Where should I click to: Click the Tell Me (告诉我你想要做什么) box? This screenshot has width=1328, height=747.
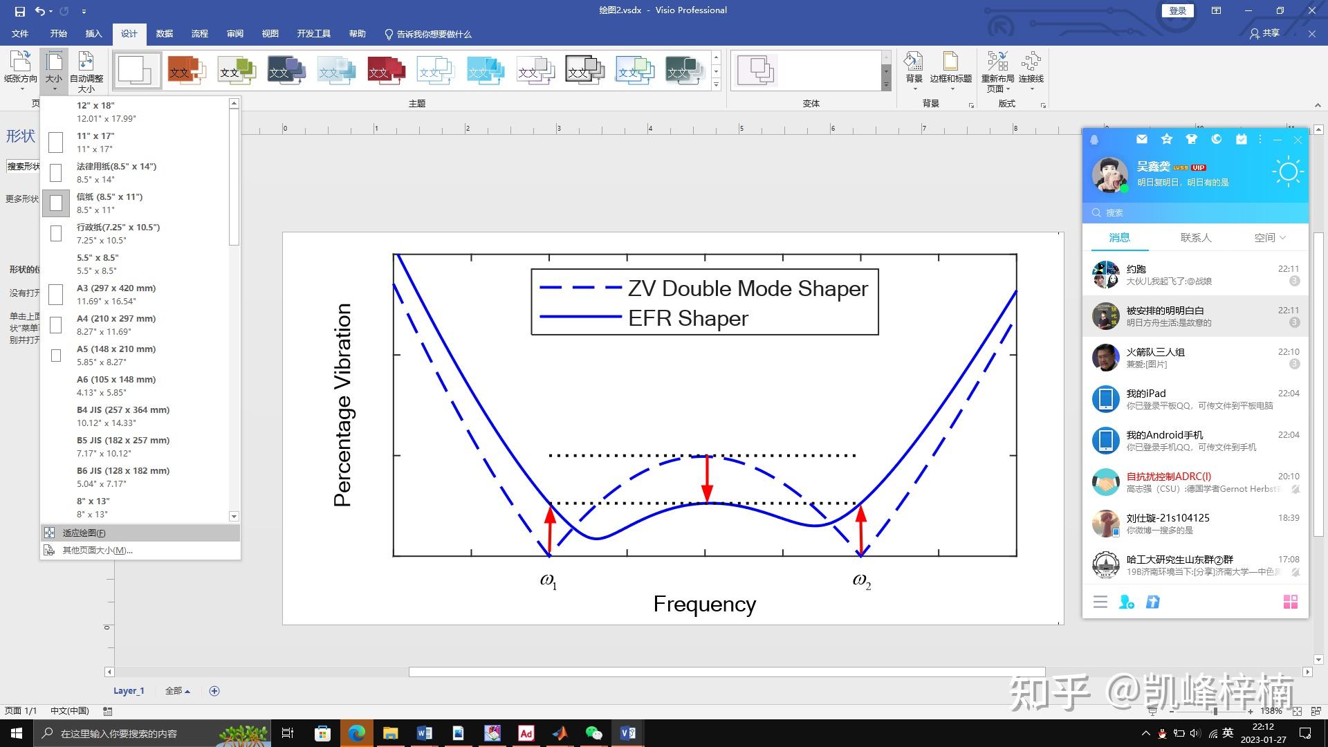(428, 34)
